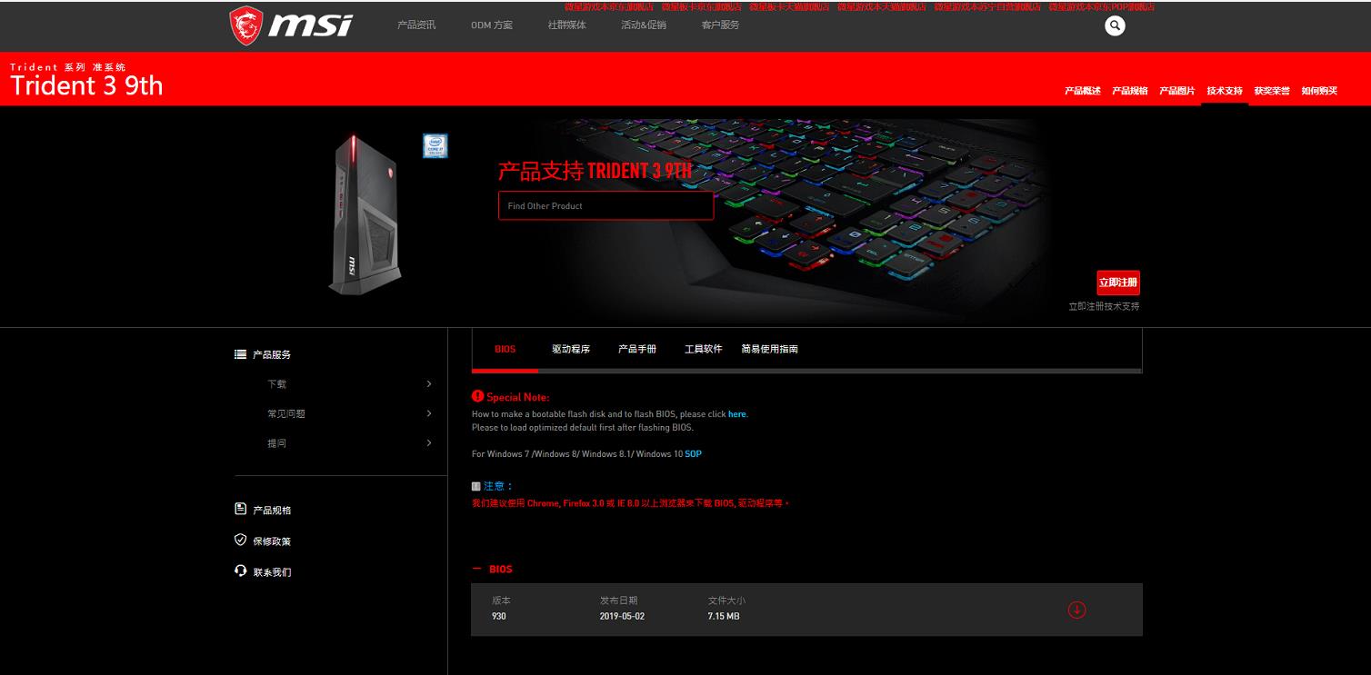
Task: Click the 联系我们 headset icon
Action: pyautogui.click(x=240, y=571)
